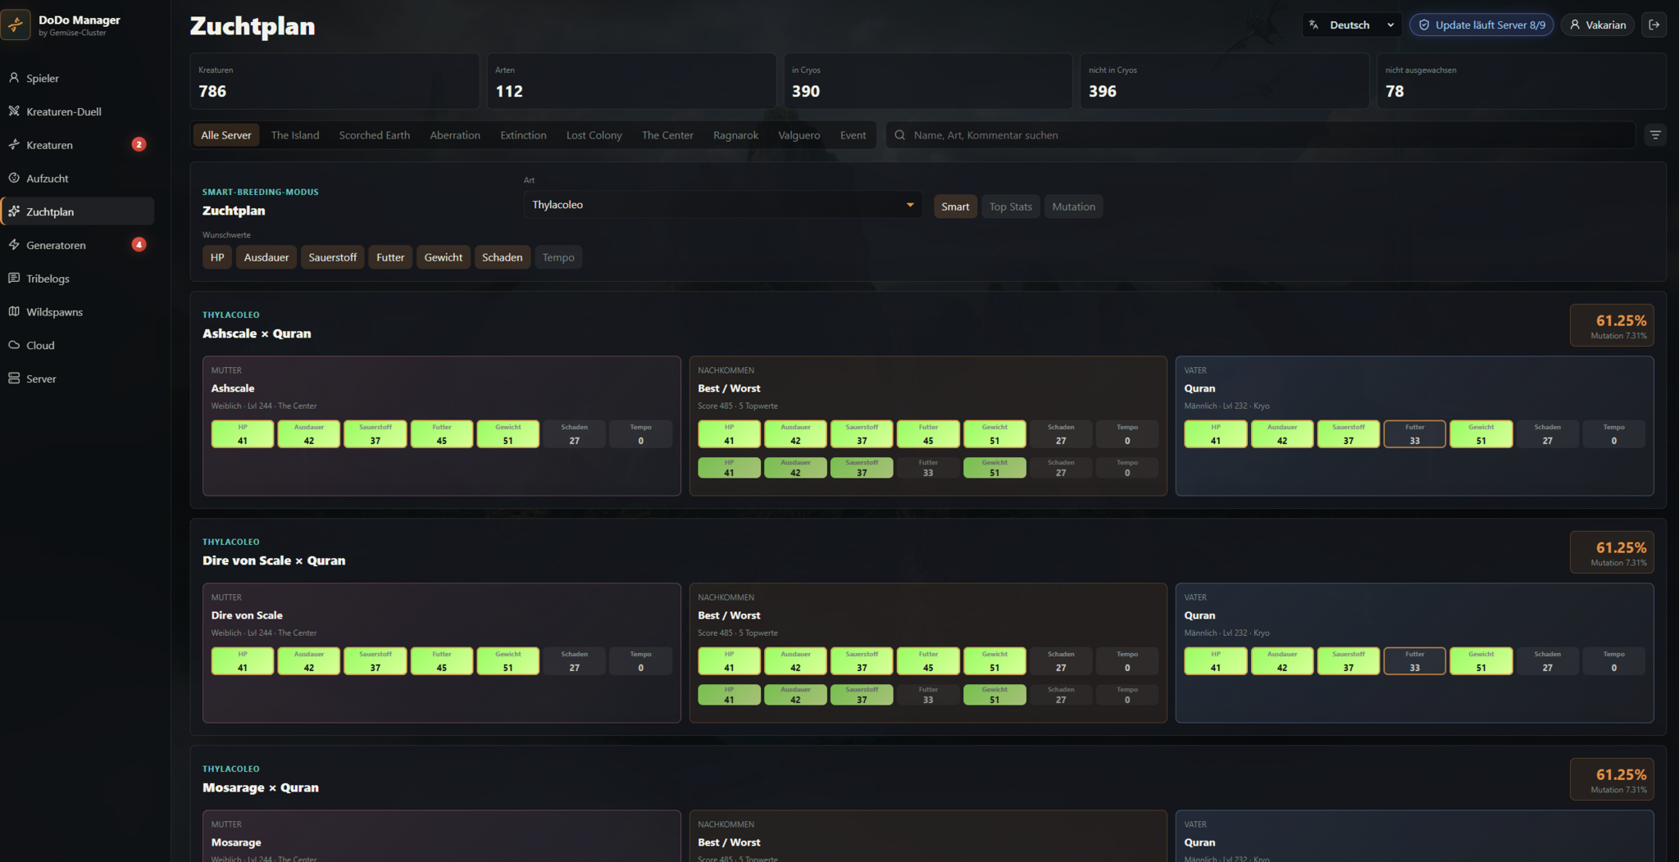Screen dimensions: 1679x862
Task: Toggle the Ausdauer Wunschwert chip
Action: [x=266, y=257]
